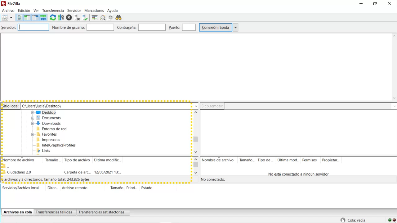
Task: Select the Impresoras folder
Action: 51,140
